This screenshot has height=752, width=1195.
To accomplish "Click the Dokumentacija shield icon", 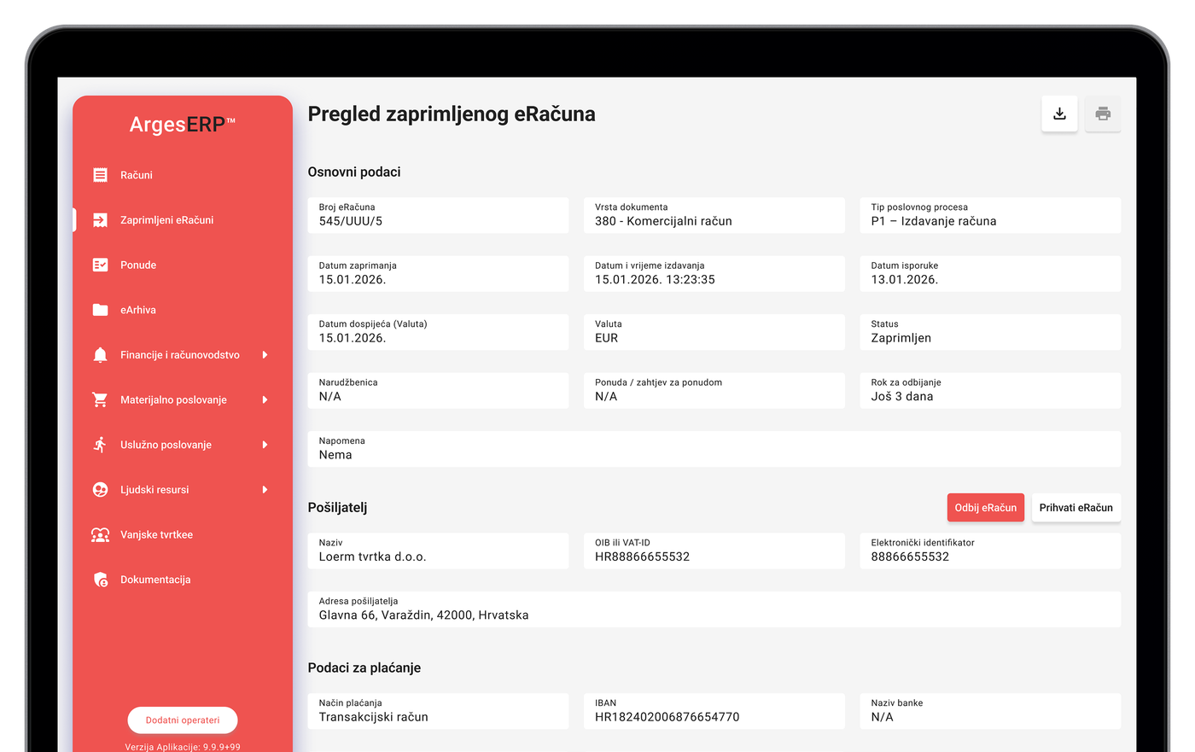I will pos(100,580).
